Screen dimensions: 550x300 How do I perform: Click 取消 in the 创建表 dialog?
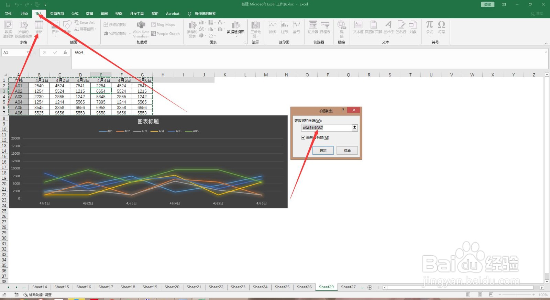coord(347,151)
